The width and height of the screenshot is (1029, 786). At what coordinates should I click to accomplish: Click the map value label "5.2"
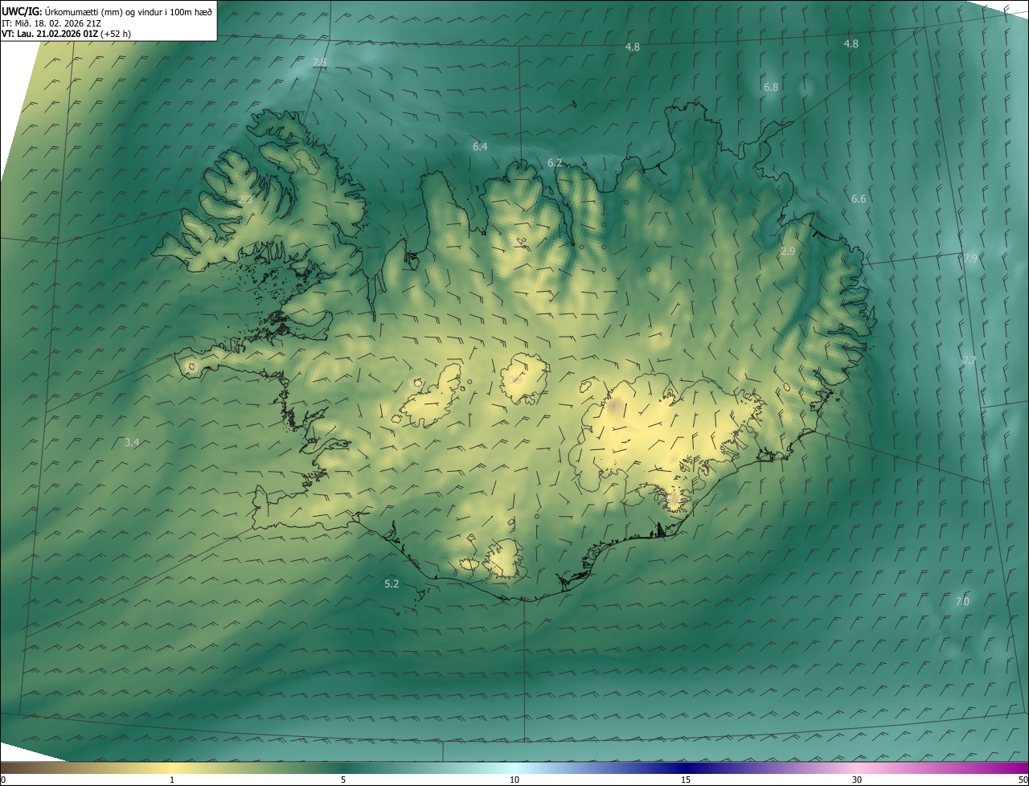pyautogui.click(x=392, y=583)
